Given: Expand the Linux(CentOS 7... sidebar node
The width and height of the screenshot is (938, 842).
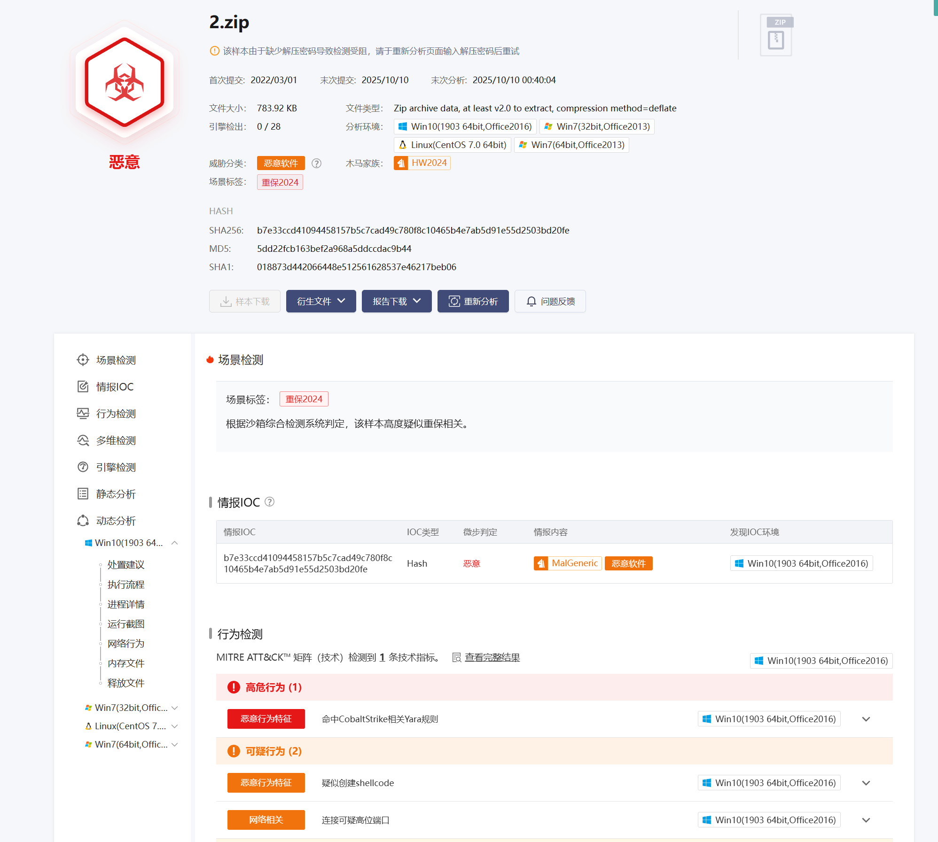Looking at the screenshot, I should click(175, 726).
